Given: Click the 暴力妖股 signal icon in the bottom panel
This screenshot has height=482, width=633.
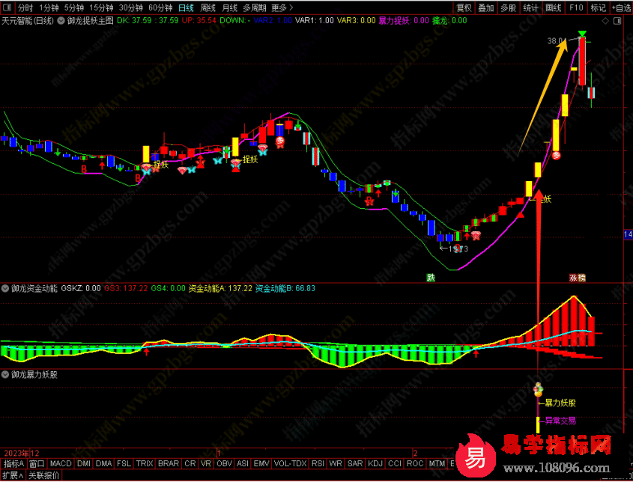Looking at the screenshot, I should (x=537, y=389).
